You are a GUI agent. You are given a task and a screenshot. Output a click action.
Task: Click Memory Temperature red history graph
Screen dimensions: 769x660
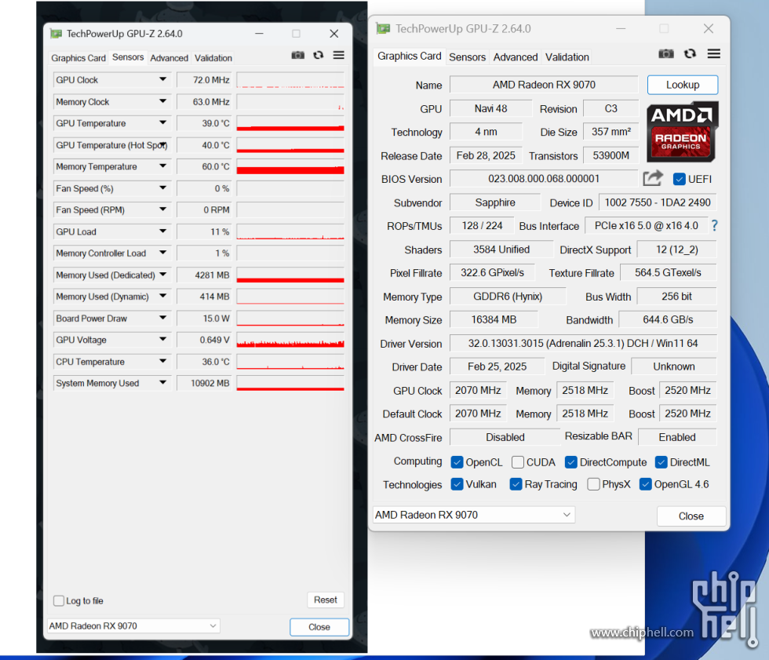(x=290, y=166)
